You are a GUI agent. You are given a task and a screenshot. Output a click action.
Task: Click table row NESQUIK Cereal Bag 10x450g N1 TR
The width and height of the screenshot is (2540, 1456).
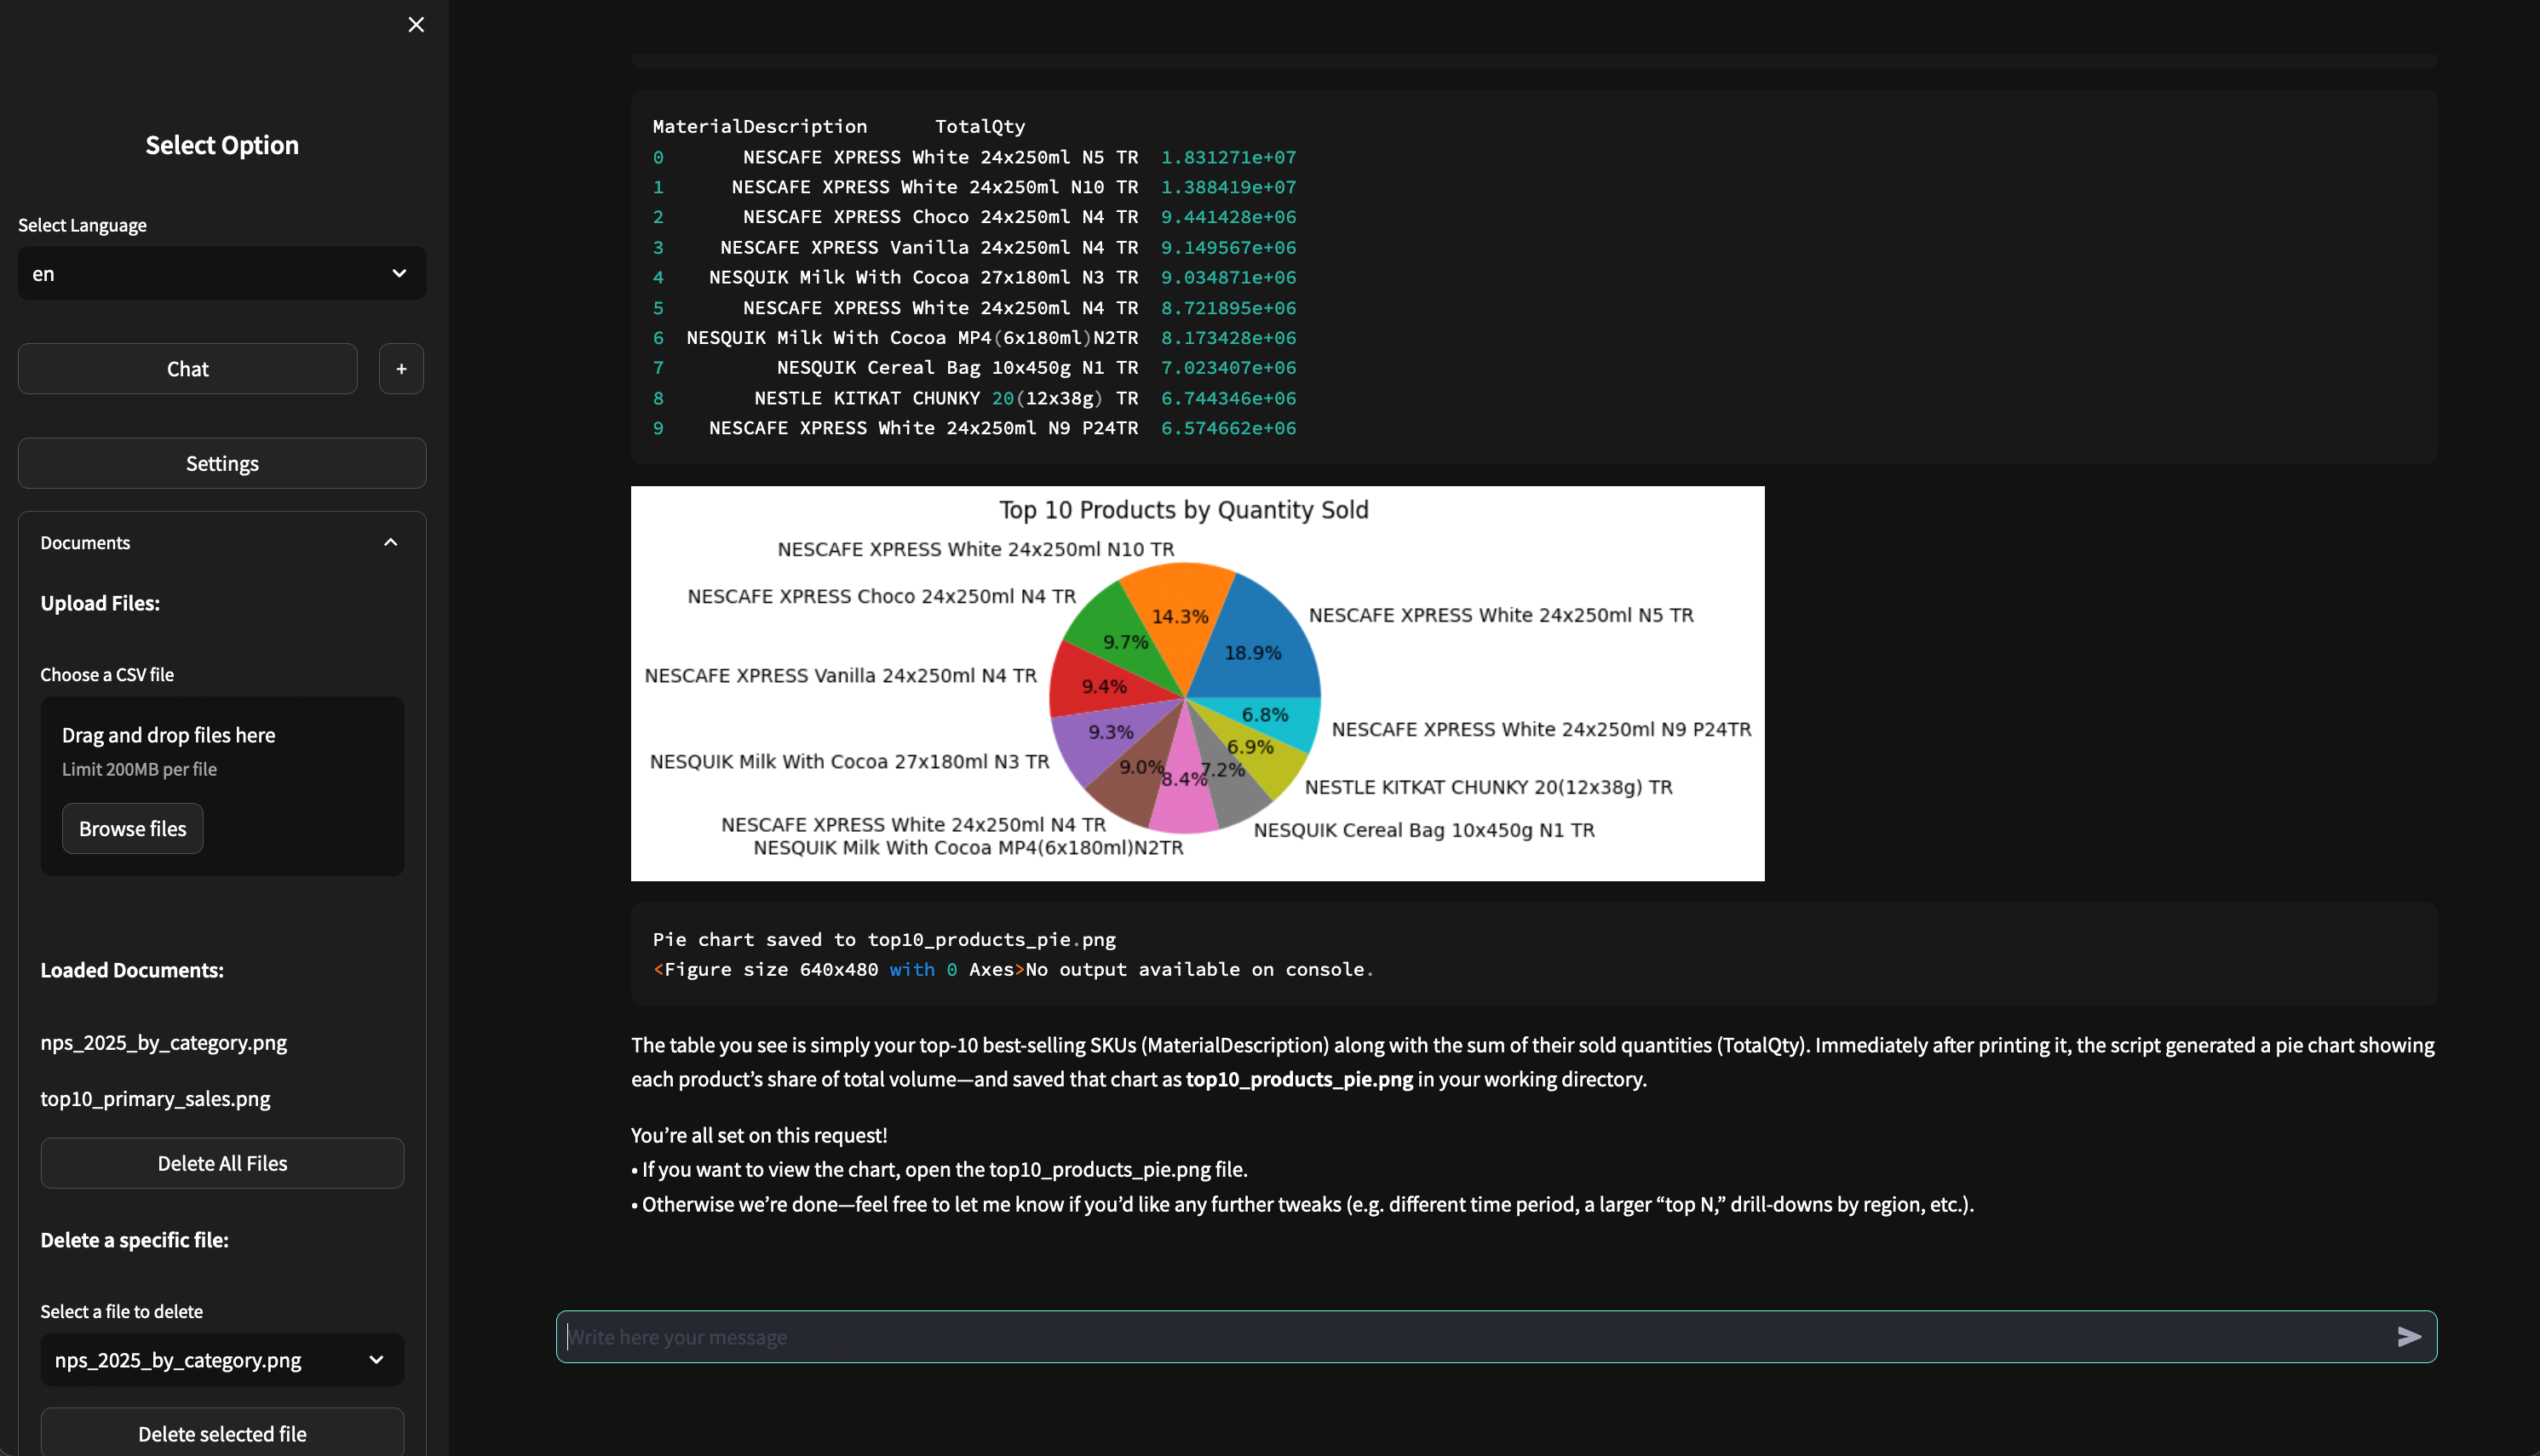(974, 367)
